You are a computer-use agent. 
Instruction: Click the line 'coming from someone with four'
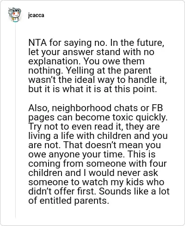coord(98,163)
